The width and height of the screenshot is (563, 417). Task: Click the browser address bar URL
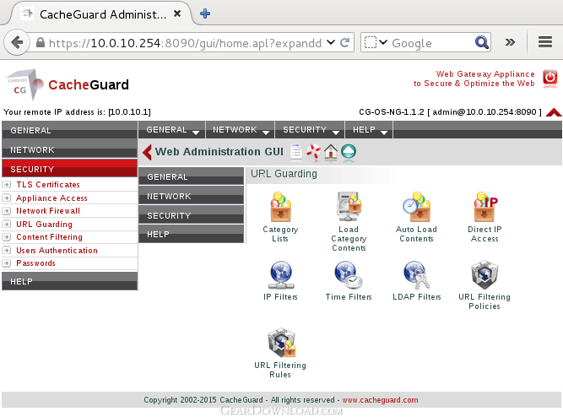click(185, 43)
